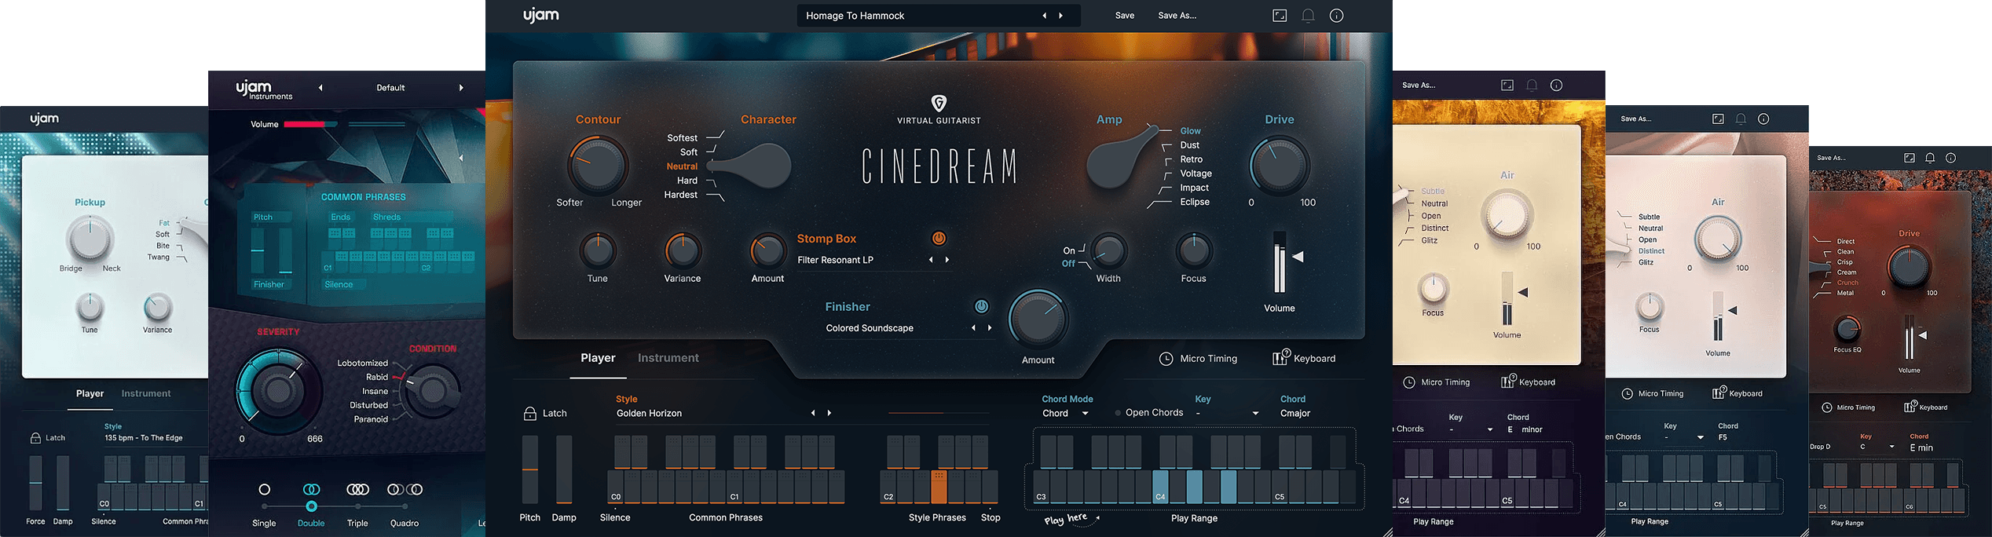Go to next preset in ujam Instruments window
This screenshot has width=1992, height=537.
click(461, 88)
